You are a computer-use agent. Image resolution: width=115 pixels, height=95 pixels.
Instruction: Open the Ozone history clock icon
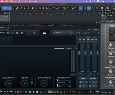tap(83, 33)
